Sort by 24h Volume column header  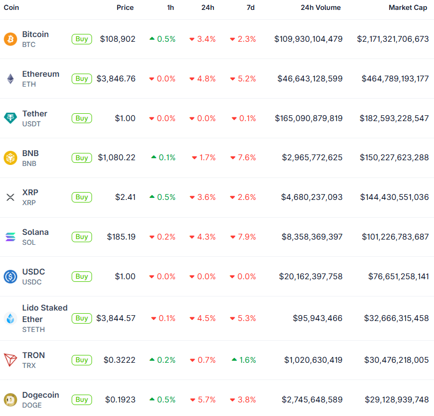click(321, 8)
